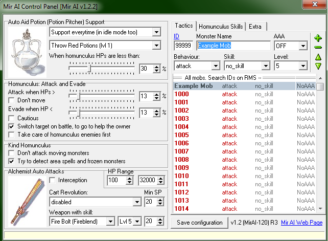The width and height of the screenshot is (328, 241).
Task: Uncheck Try to detect area spells option
Action: [11, 161]
